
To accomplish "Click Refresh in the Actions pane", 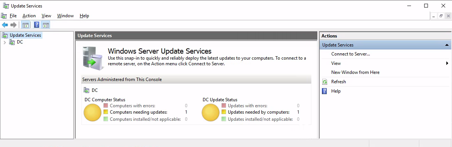I will pos(338,82).
